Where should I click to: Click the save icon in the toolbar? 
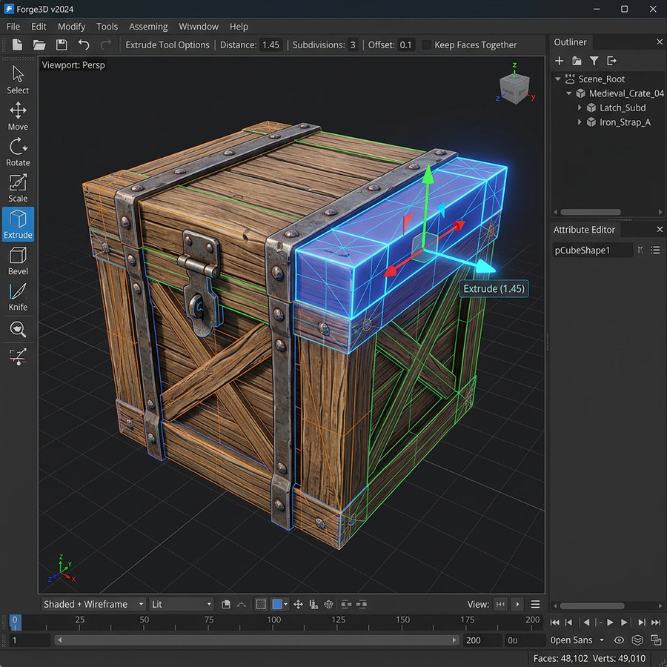[x=62, y=44]
